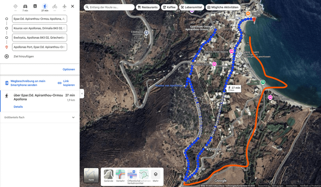Open the route Optionen settings
This screenshot has height=187, width=321.
pos(69,70)
